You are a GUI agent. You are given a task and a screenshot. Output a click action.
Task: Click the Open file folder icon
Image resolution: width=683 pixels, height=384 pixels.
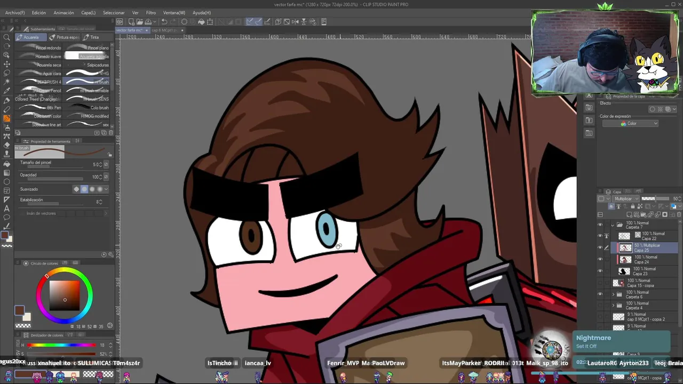139,22
